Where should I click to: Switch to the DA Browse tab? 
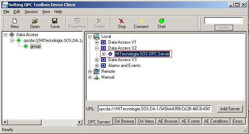click(x=124, y=121)
